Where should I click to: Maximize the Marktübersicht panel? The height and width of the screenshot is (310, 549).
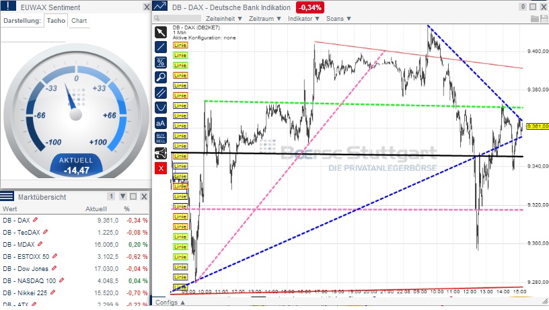(133, 196)
